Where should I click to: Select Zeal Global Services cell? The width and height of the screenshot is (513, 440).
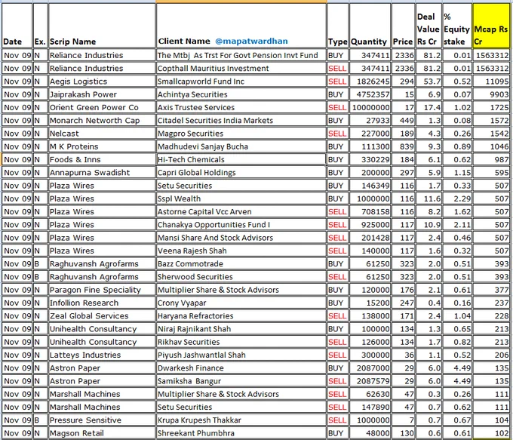click(x=102, y=316)
